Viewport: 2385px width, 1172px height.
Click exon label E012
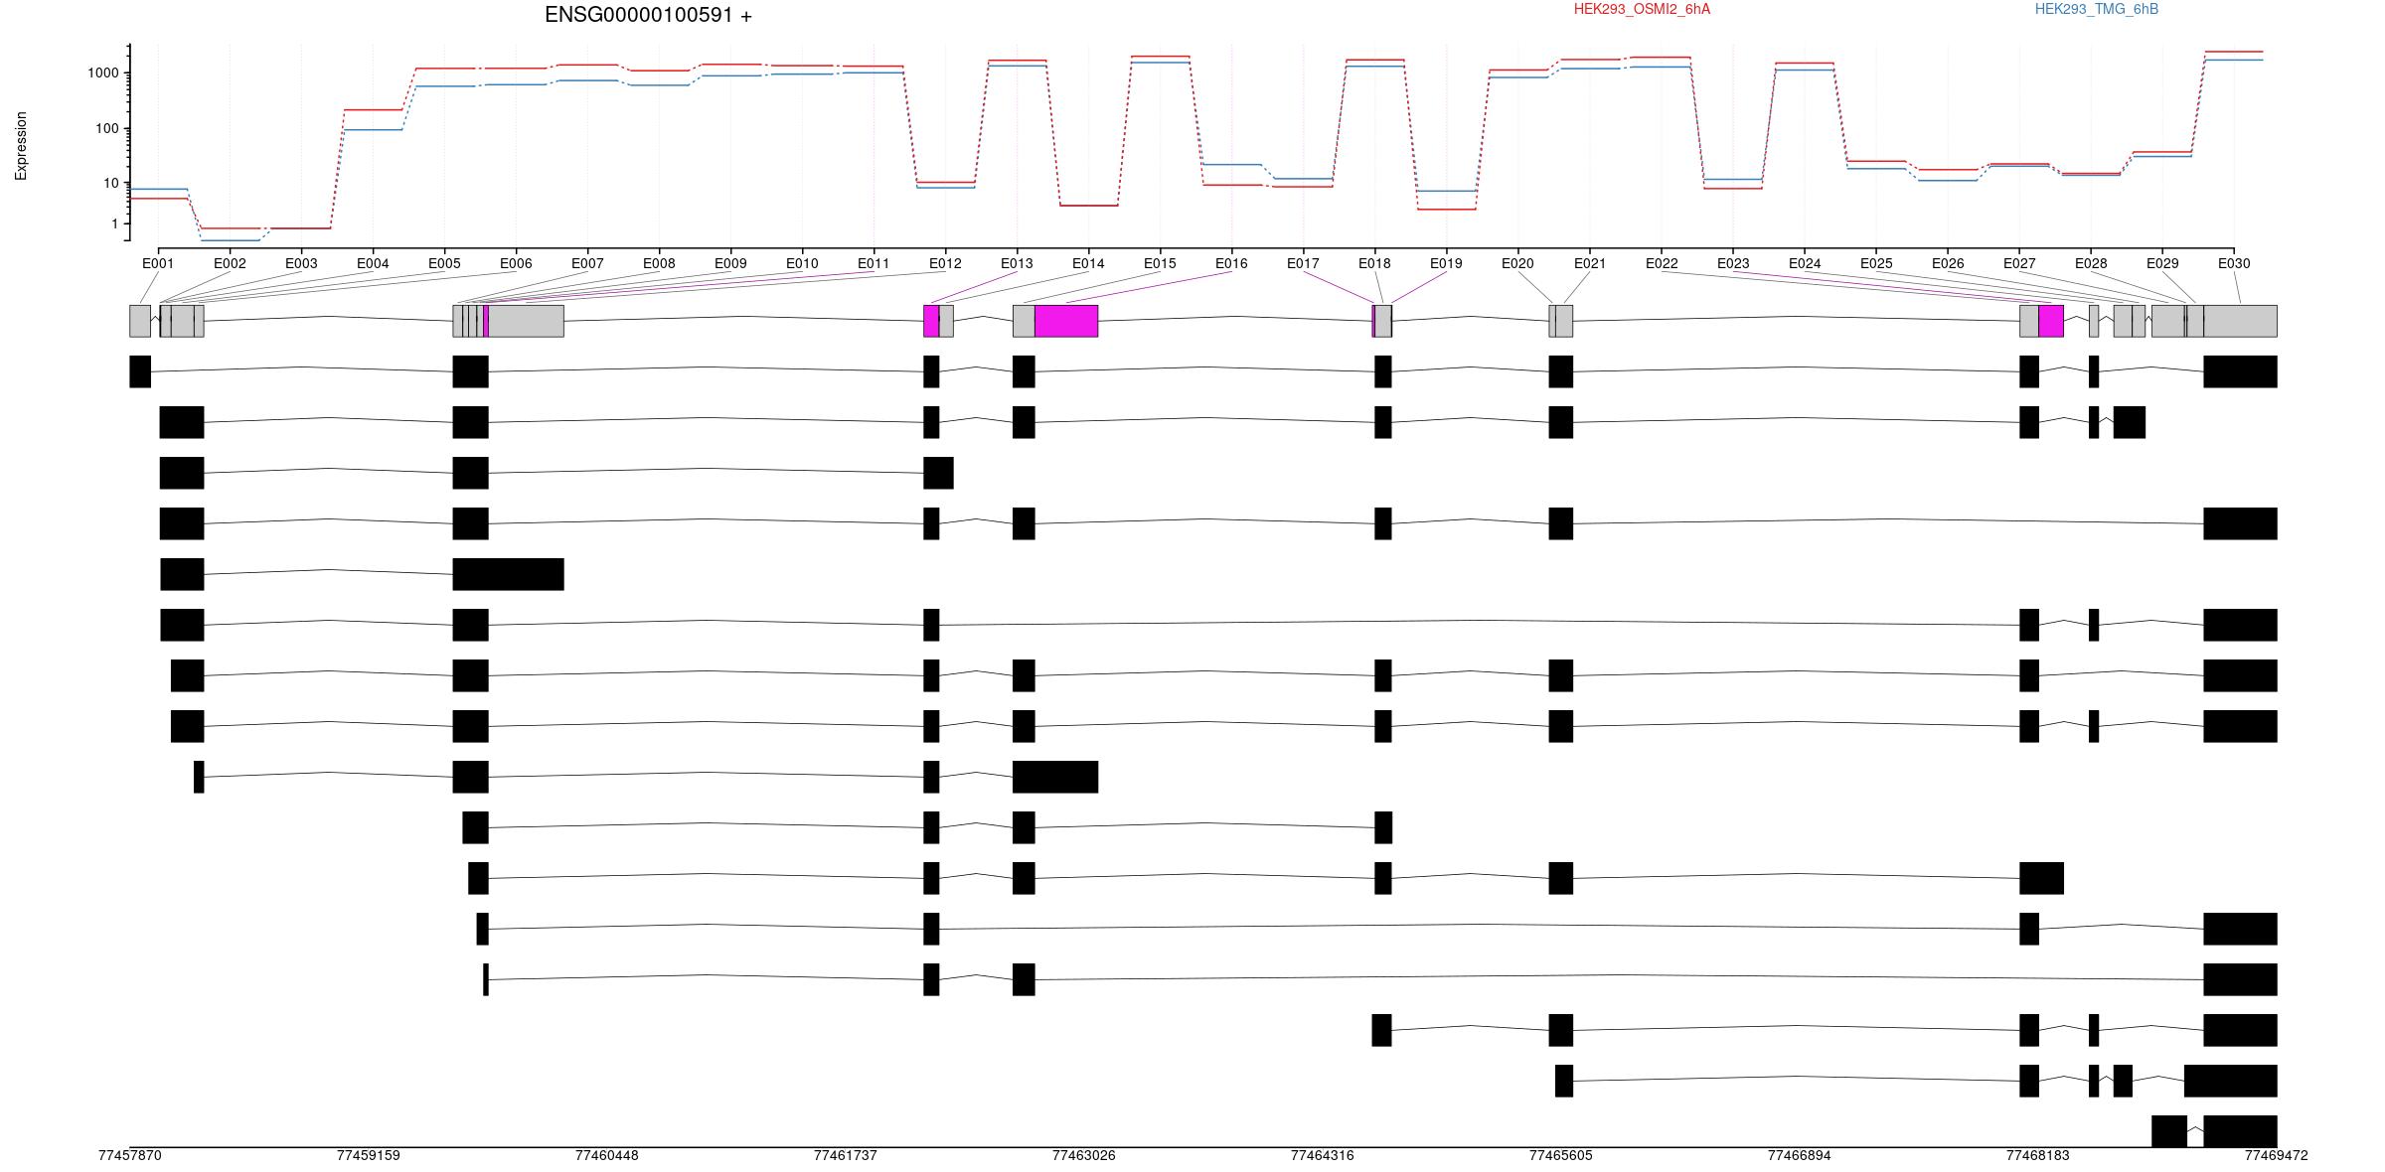coord(945,263)
